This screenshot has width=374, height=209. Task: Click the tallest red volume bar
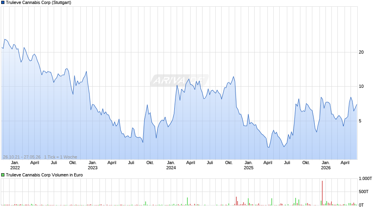322,193
